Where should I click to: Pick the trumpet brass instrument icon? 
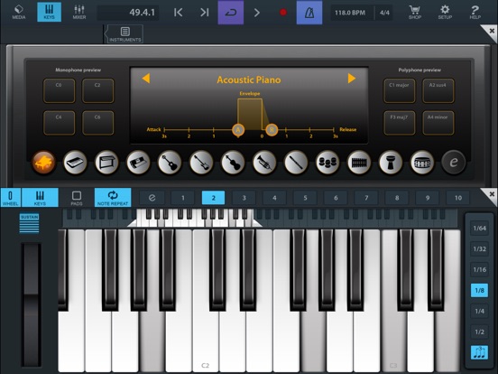(x=264, y=163)
